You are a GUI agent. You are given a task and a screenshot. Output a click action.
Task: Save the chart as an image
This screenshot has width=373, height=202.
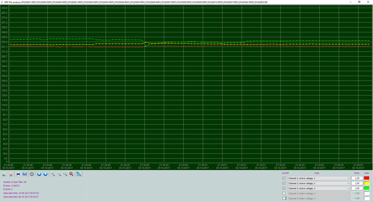click(25, 174)
